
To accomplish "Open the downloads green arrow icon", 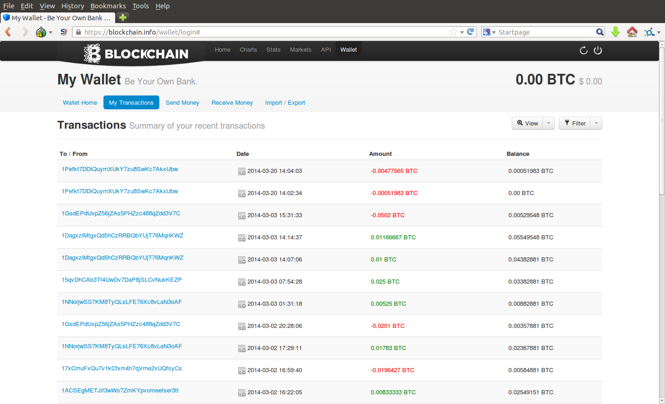I will [615, 32].
